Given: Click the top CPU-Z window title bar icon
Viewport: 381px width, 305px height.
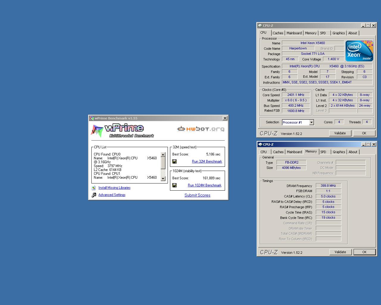Looking at the screenshot, I should pyautogui.click(x=260, y=26).
